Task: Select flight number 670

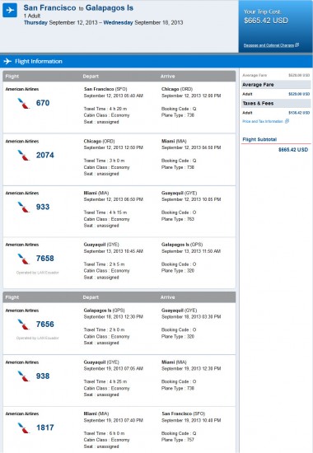Action: click(x=43, y=103)
